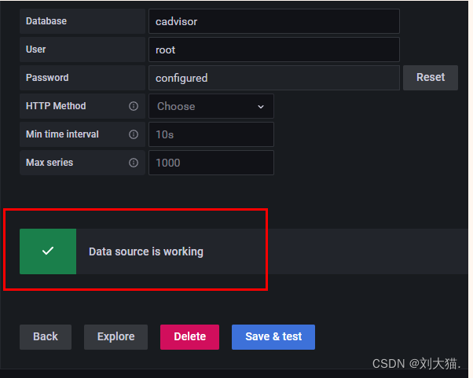This screenshot has height=378, width=473.
Task: Open Explore for this data source
Action: point(115,337)
